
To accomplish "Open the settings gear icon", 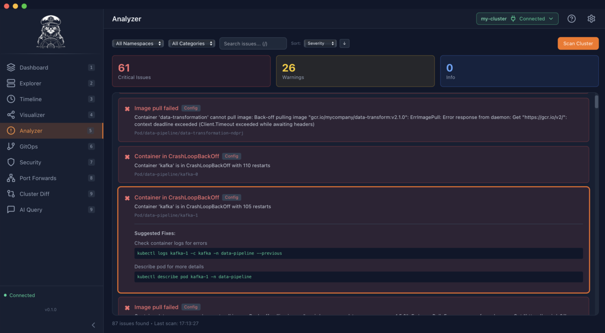I will point(591,18).
